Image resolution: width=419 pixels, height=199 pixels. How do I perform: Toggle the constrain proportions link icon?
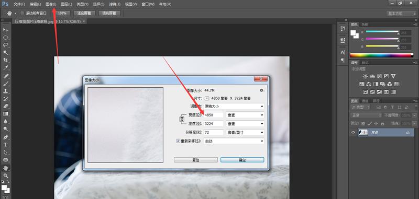(x=182, y=119)
